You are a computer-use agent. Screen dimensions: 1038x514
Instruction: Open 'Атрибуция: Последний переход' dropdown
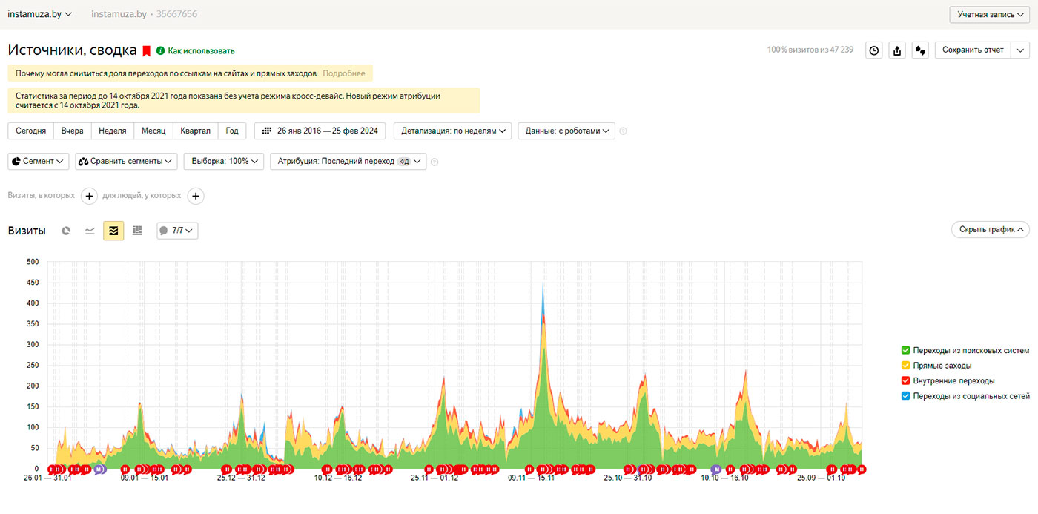348,161
